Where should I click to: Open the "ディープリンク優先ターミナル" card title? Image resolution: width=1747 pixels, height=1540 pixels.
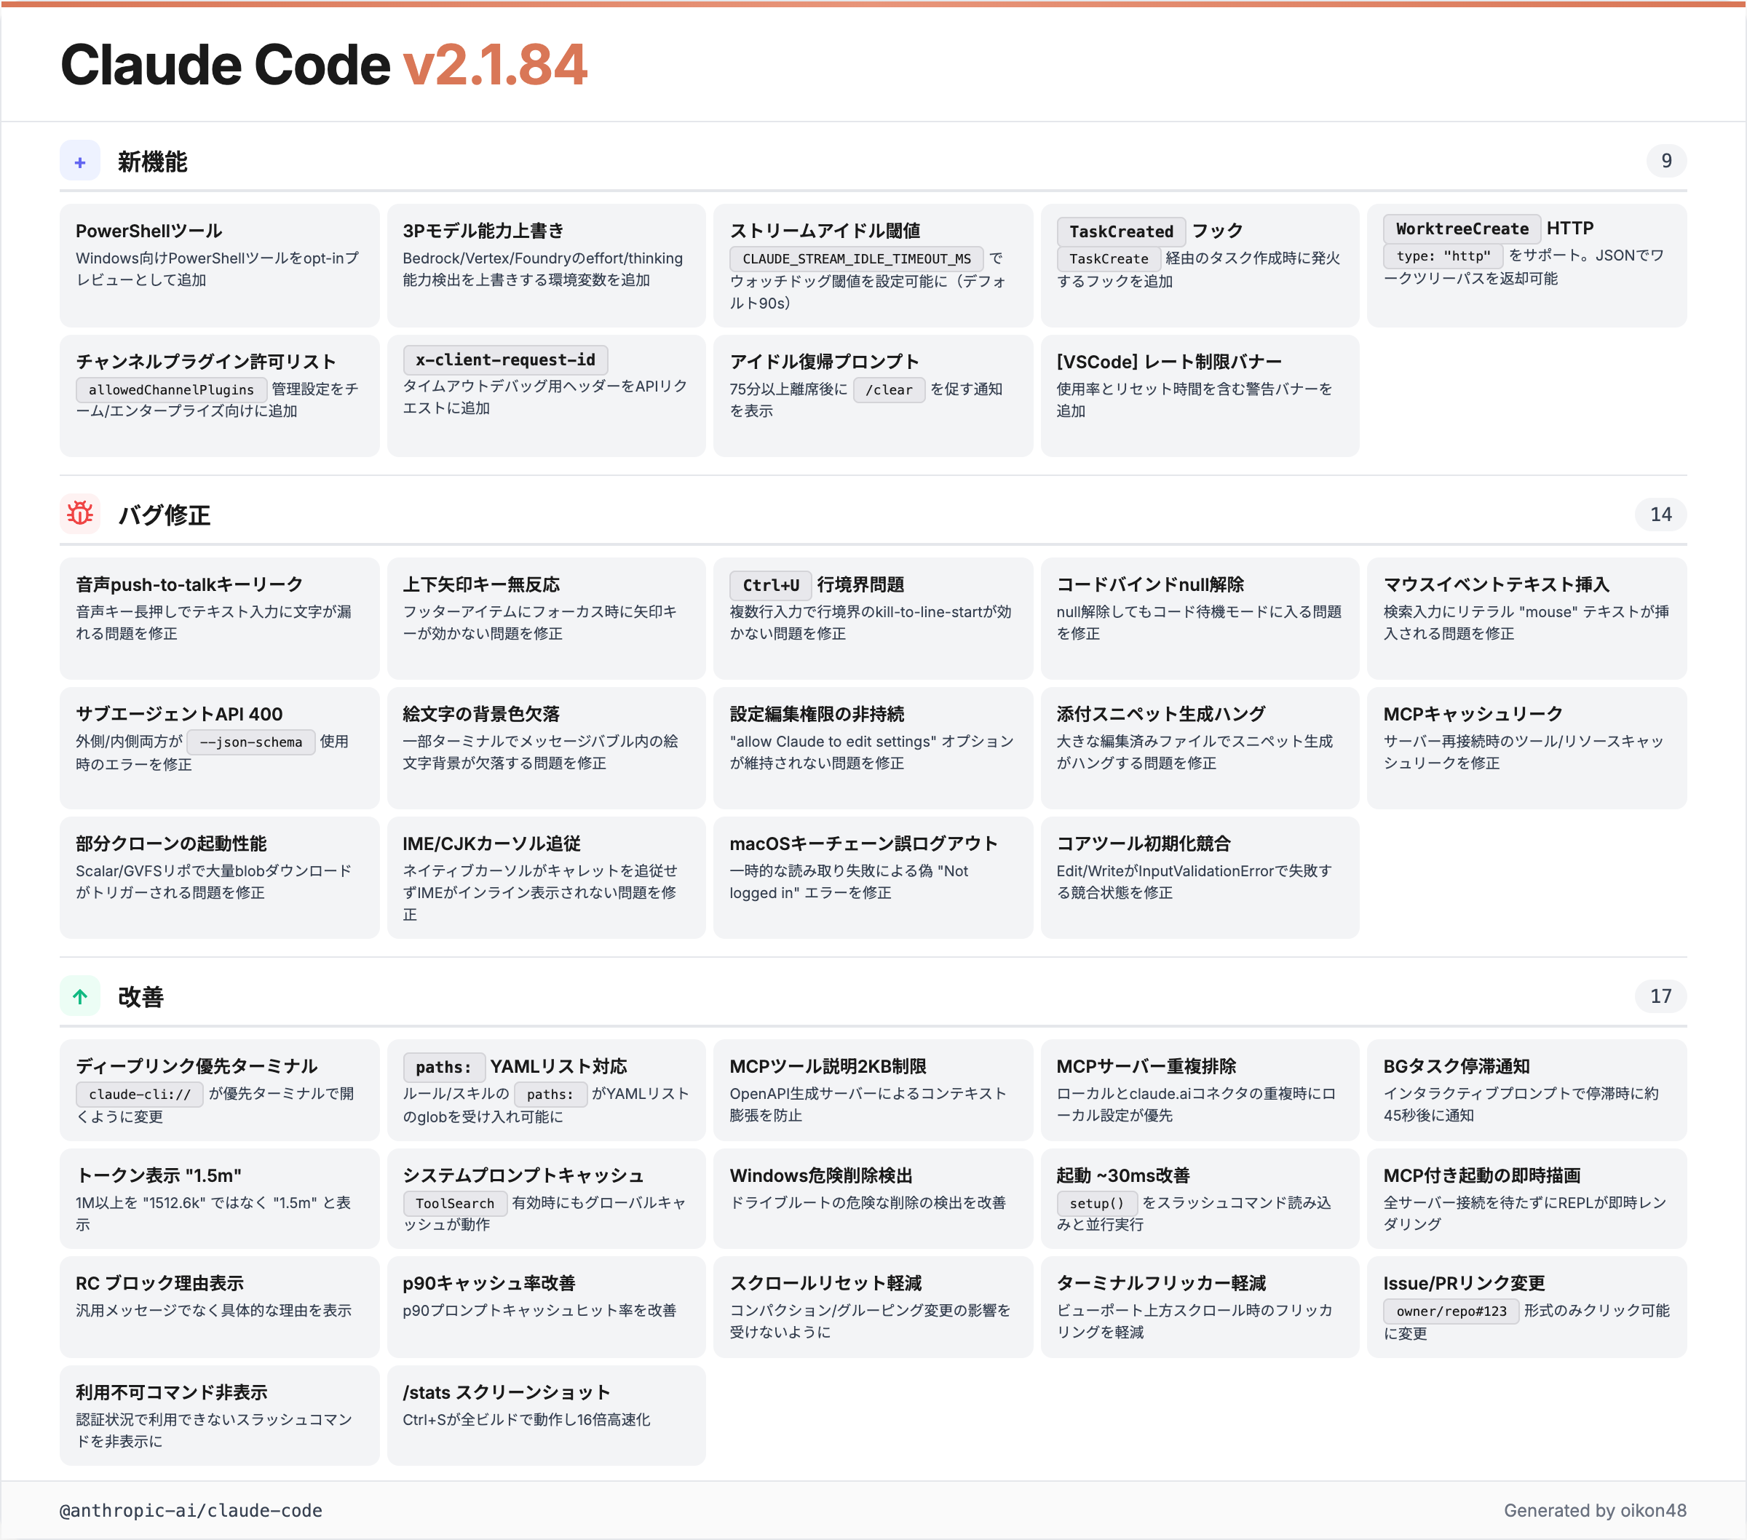click(197, 1066)
